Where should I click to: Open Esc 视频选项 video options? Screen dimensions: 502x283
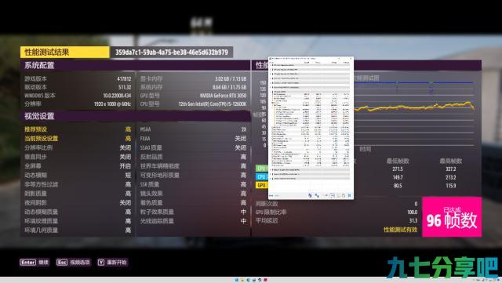tap(73, 263)
